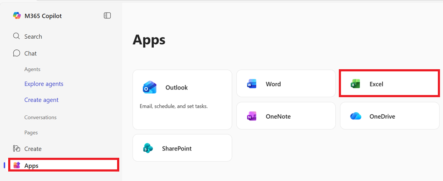Image resolution: width=443 pixels, height=181 pixels.
Task: Click the OneNote app icon
Action: pos(251,116)
